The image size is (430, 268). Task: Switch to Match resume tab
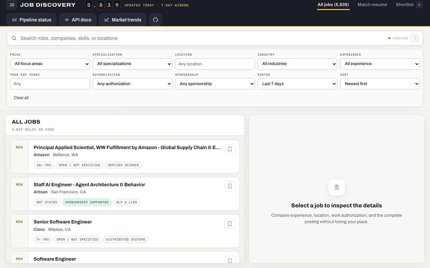372,5
